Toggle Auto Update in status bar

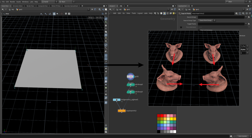(243, 136)
